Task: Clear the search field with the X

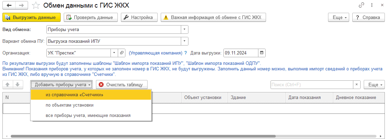Action: (356, 85)
